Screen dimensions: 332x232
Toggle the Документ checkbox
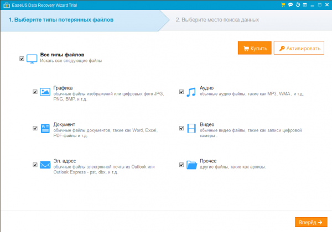[35, 128]
